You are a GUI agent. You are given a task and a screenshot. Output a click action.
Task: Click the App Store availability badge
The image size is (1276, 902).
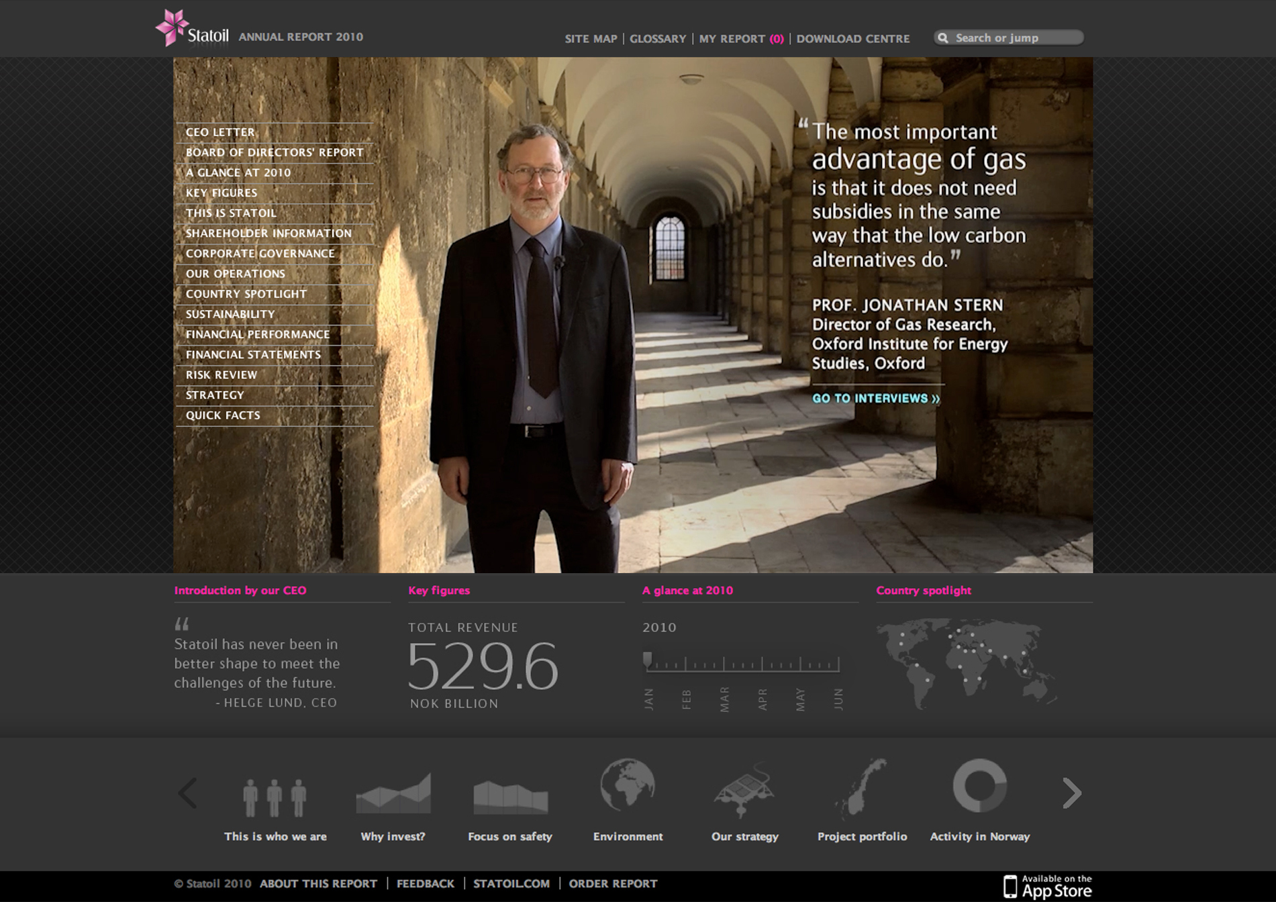(x=1047, y=886)
